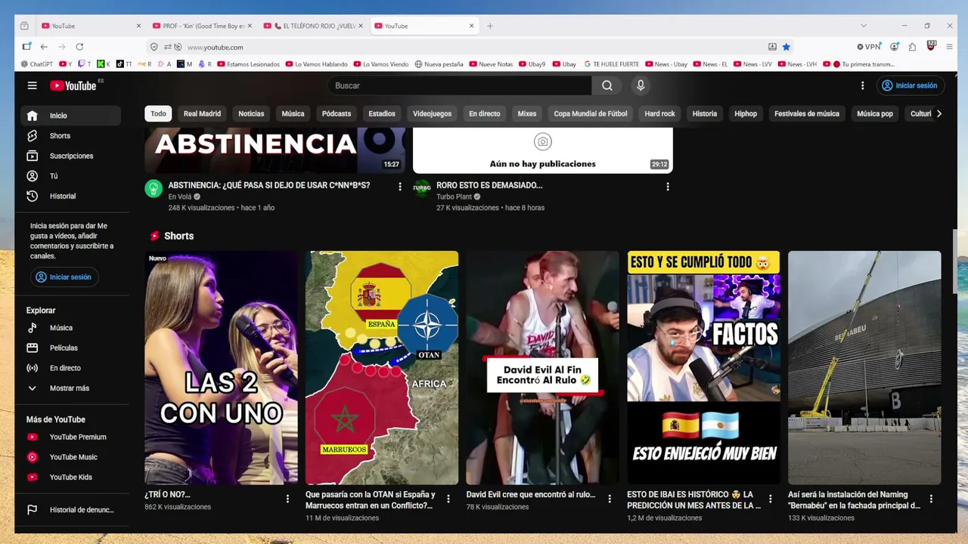The height and width of the screenshot is (544, 968).
Task: Click Iniciar sesión in the sidebar
Action: click(x=64, y=277)
